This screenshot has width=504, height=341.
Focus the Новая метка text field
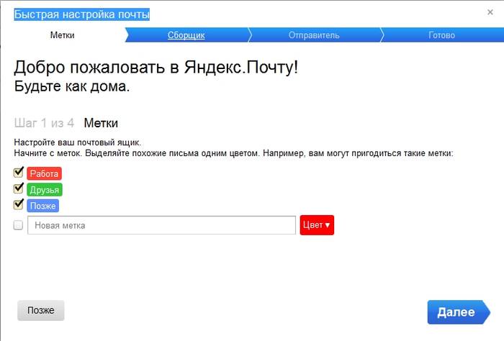point(161,225)
